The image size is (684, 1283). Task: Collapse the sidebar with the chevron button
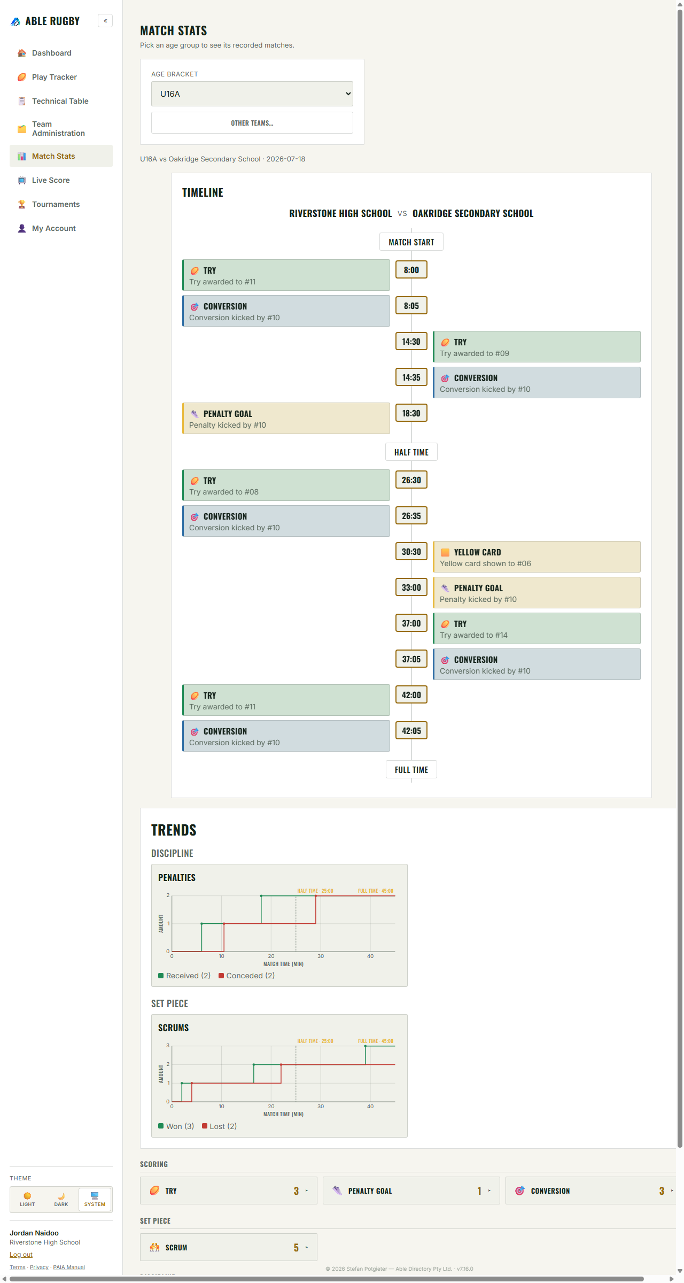tap(105, 21)
